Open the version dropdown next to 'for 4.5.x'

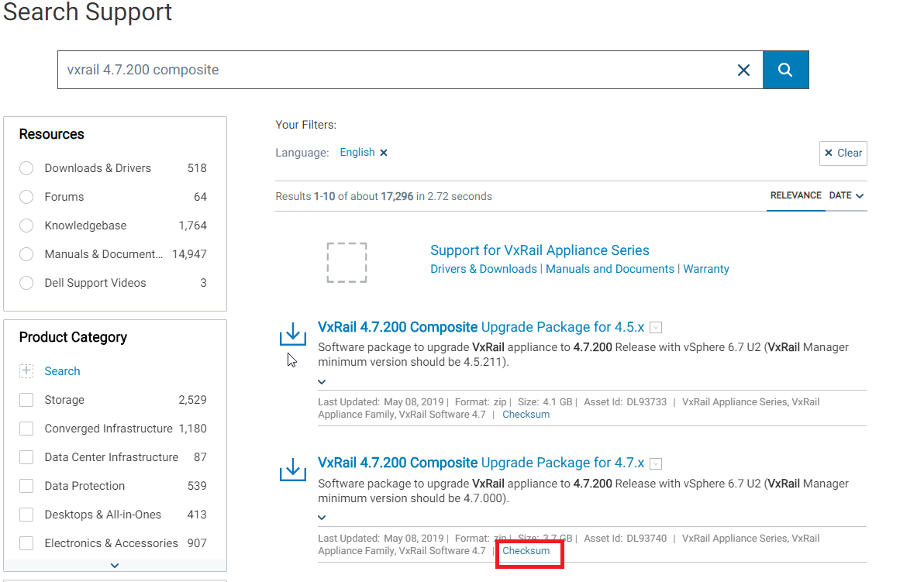656,327
